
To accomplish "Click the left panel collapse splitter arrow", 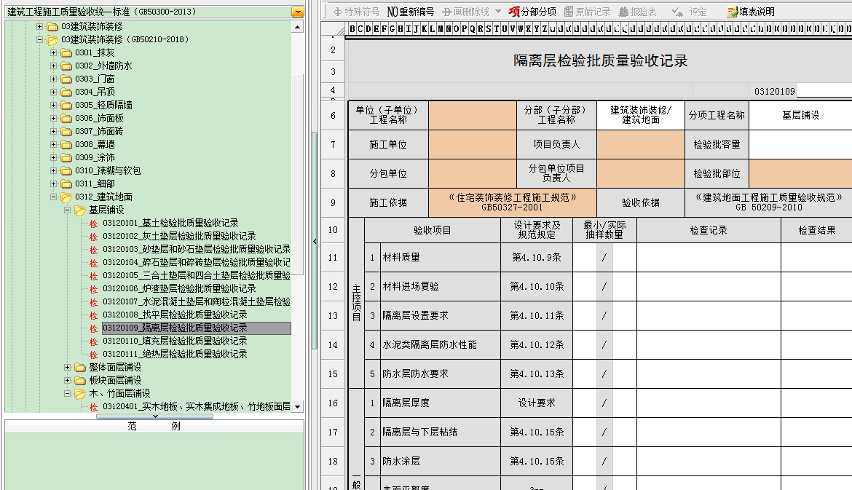I will [x=315, y=241].
